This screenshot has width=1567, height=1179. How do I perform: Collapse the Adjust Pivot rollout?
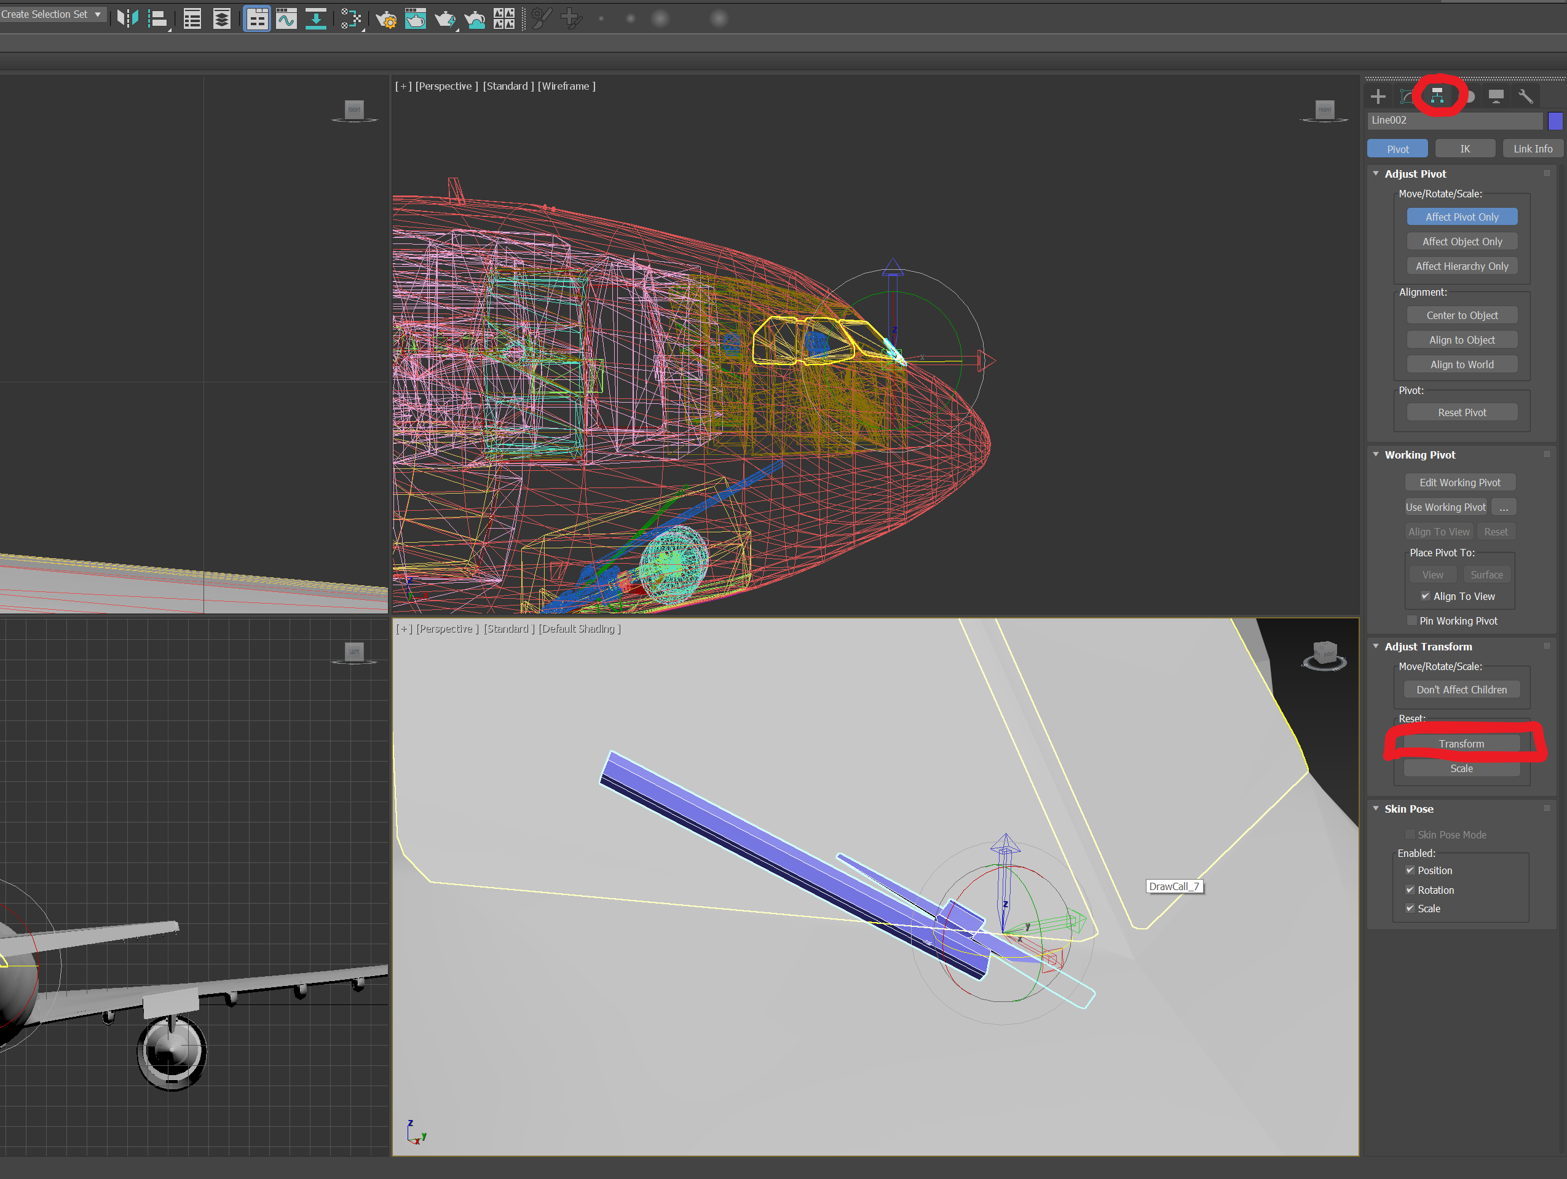(x=1376, y=173)
